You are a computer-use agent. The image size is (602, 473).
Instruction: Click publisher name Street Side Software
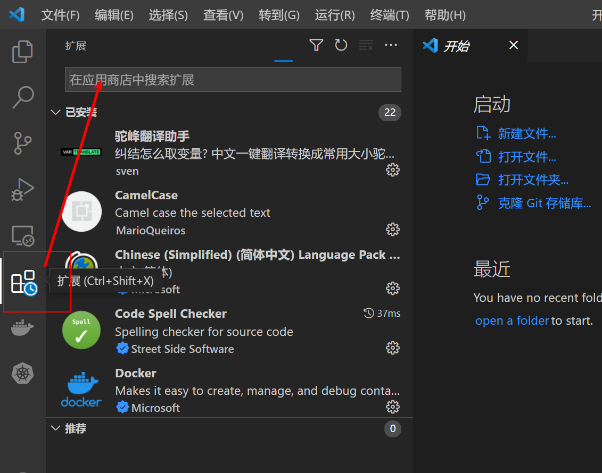[183, 349]
